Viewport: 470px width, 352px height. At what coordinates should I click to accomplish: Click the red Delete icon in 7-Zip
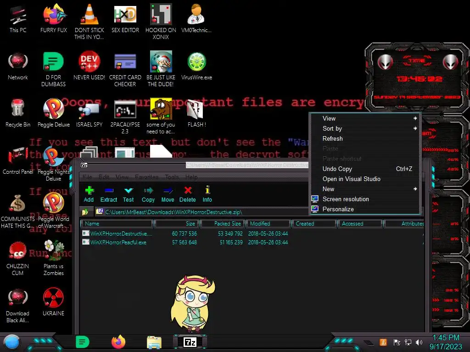coord(188,194)
